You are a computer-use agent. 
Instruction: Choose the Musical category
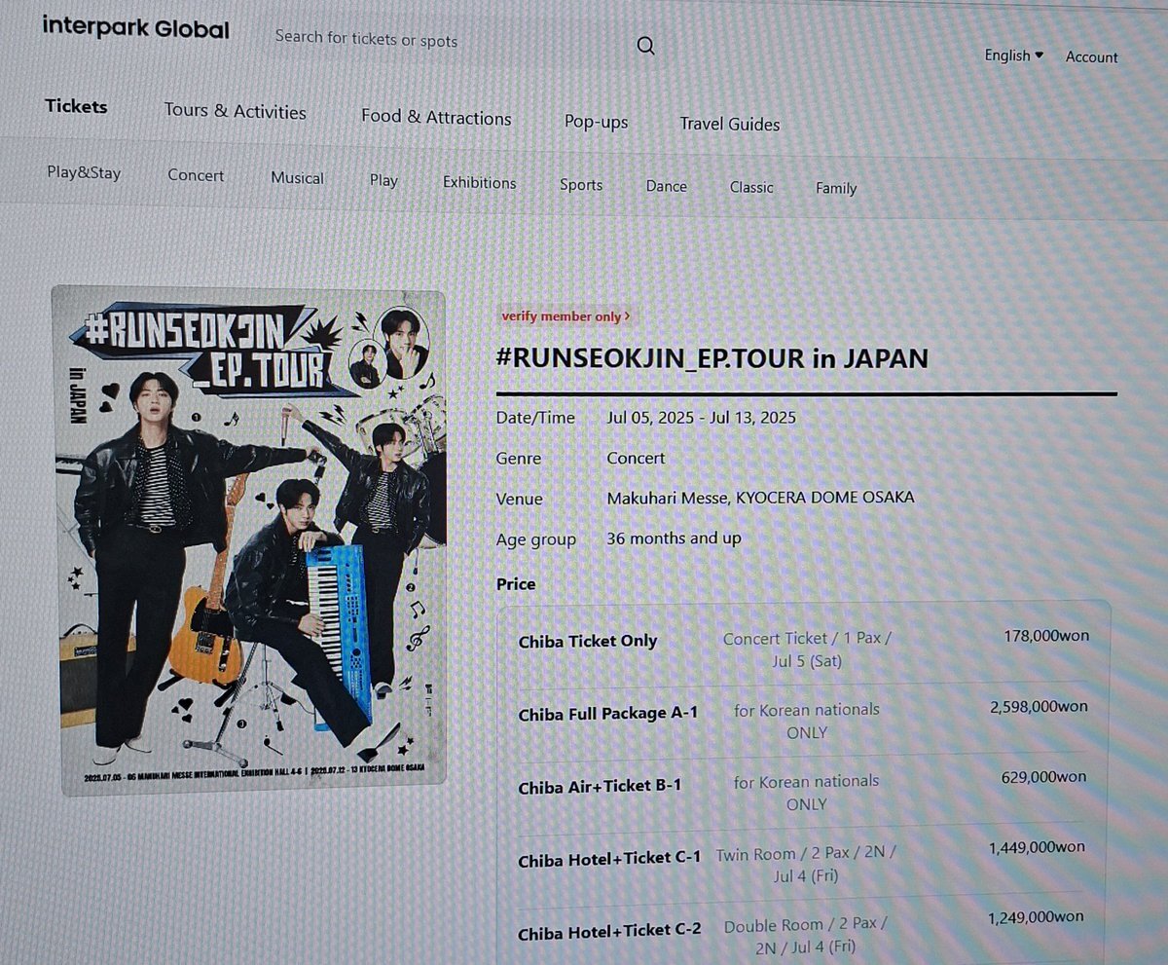[297, 178]
